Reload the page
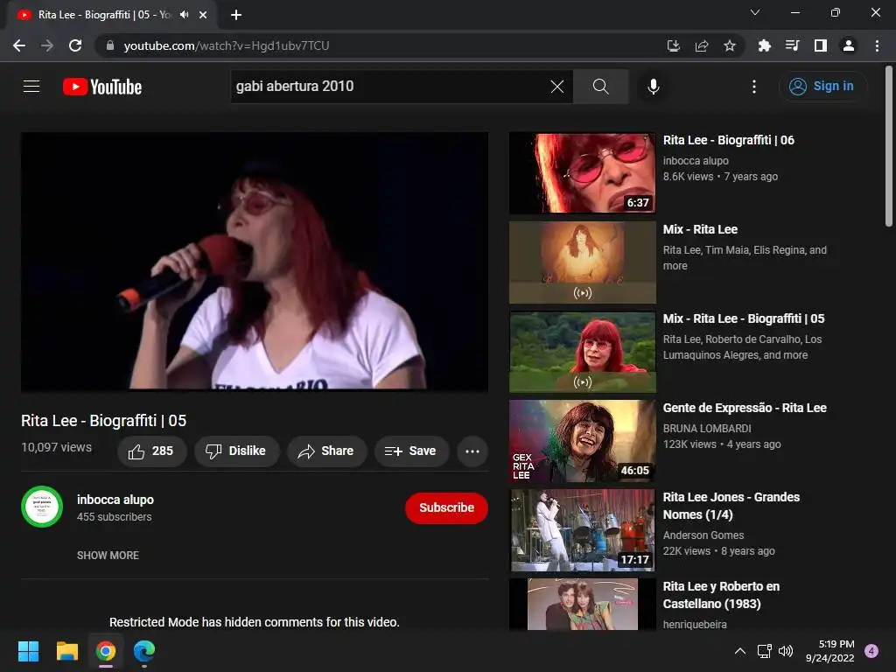 [75, 45]
